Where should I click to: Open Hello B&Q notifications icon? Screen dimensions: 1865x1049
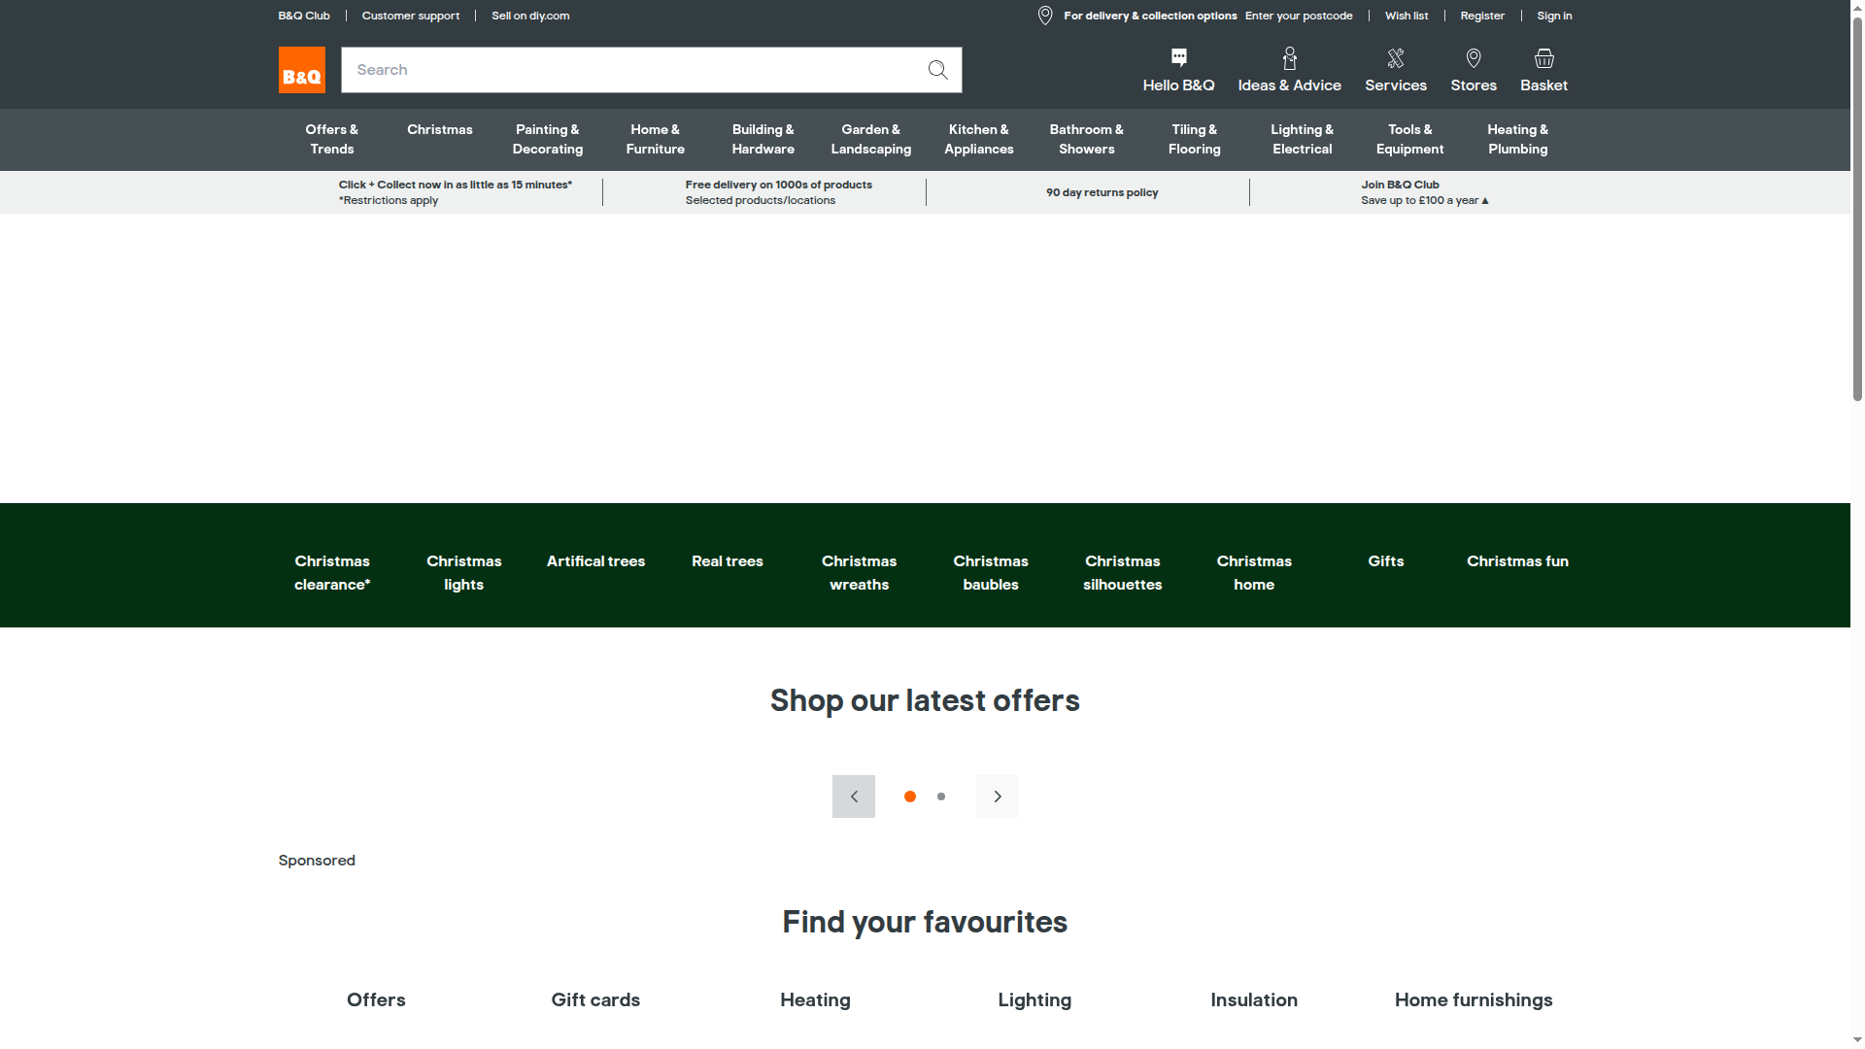(1178, 58)
